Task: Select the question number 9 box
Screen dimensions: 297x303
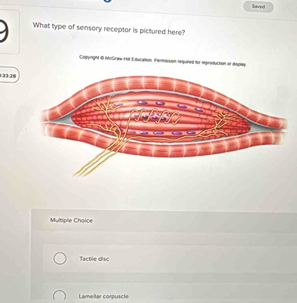Action: (x=9, y=32)
